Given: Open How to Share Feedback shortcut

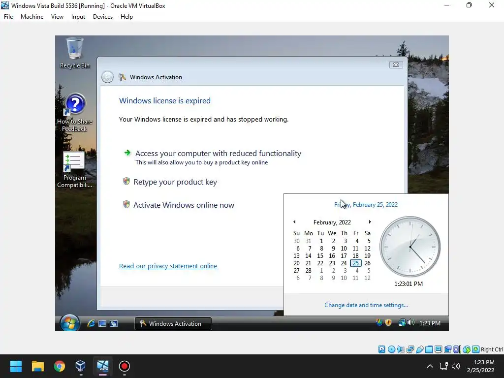Looking at the screenshot, I should tap(75, 113).
